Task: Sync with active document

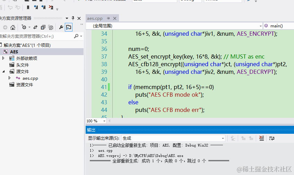Action: (x=35, y=27)
